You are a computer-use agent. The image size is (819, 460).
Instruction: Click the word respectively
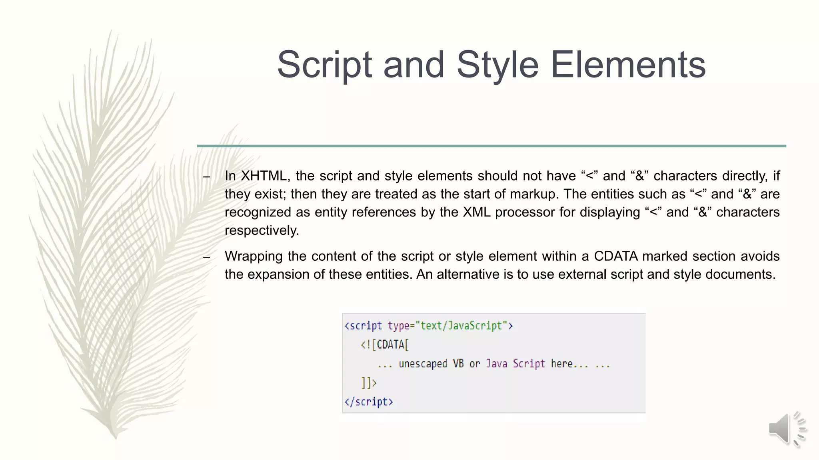tap(262, 231)
